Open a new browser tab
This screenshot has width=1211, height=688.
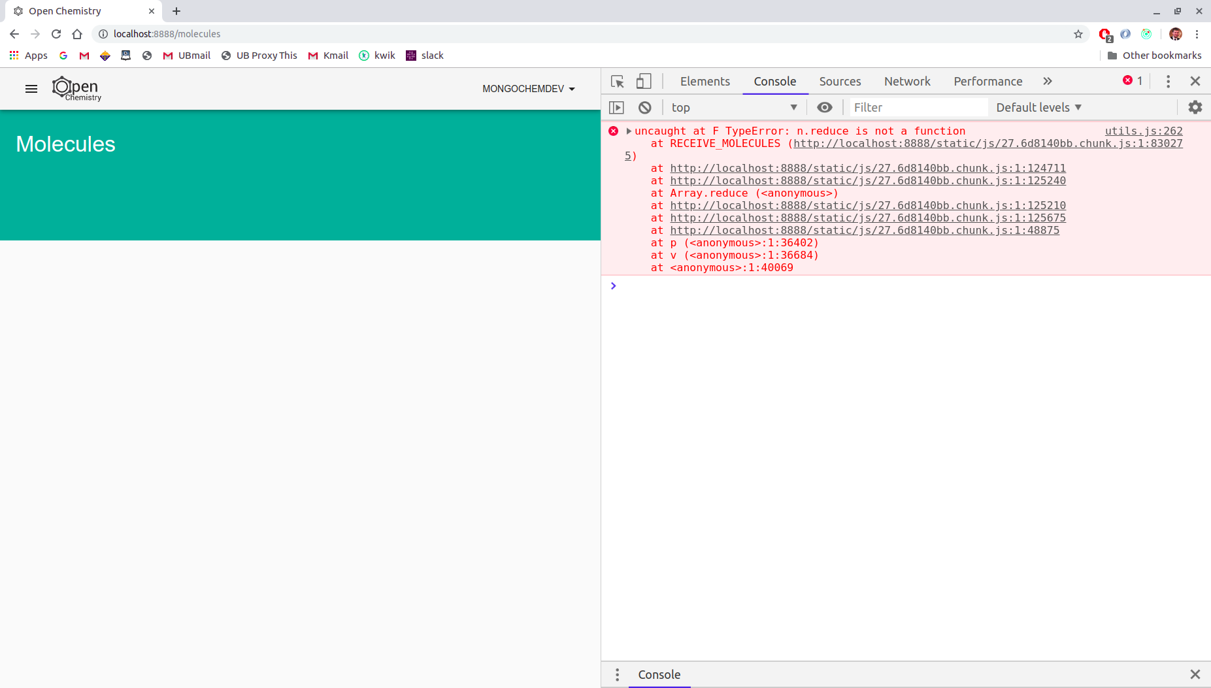click(x=176, y=11)
